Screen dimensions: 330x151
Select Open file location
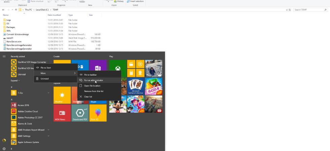pos(99,86)
